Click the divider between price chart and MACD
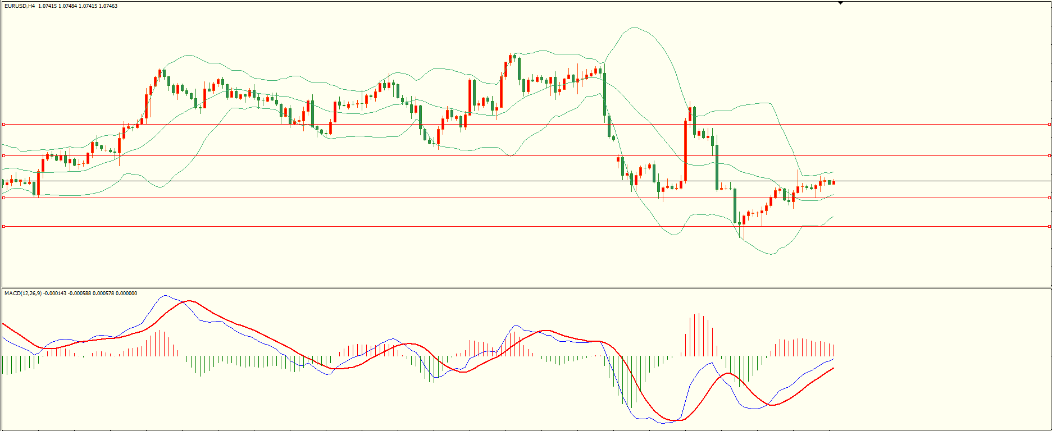 tap(526, 288)
